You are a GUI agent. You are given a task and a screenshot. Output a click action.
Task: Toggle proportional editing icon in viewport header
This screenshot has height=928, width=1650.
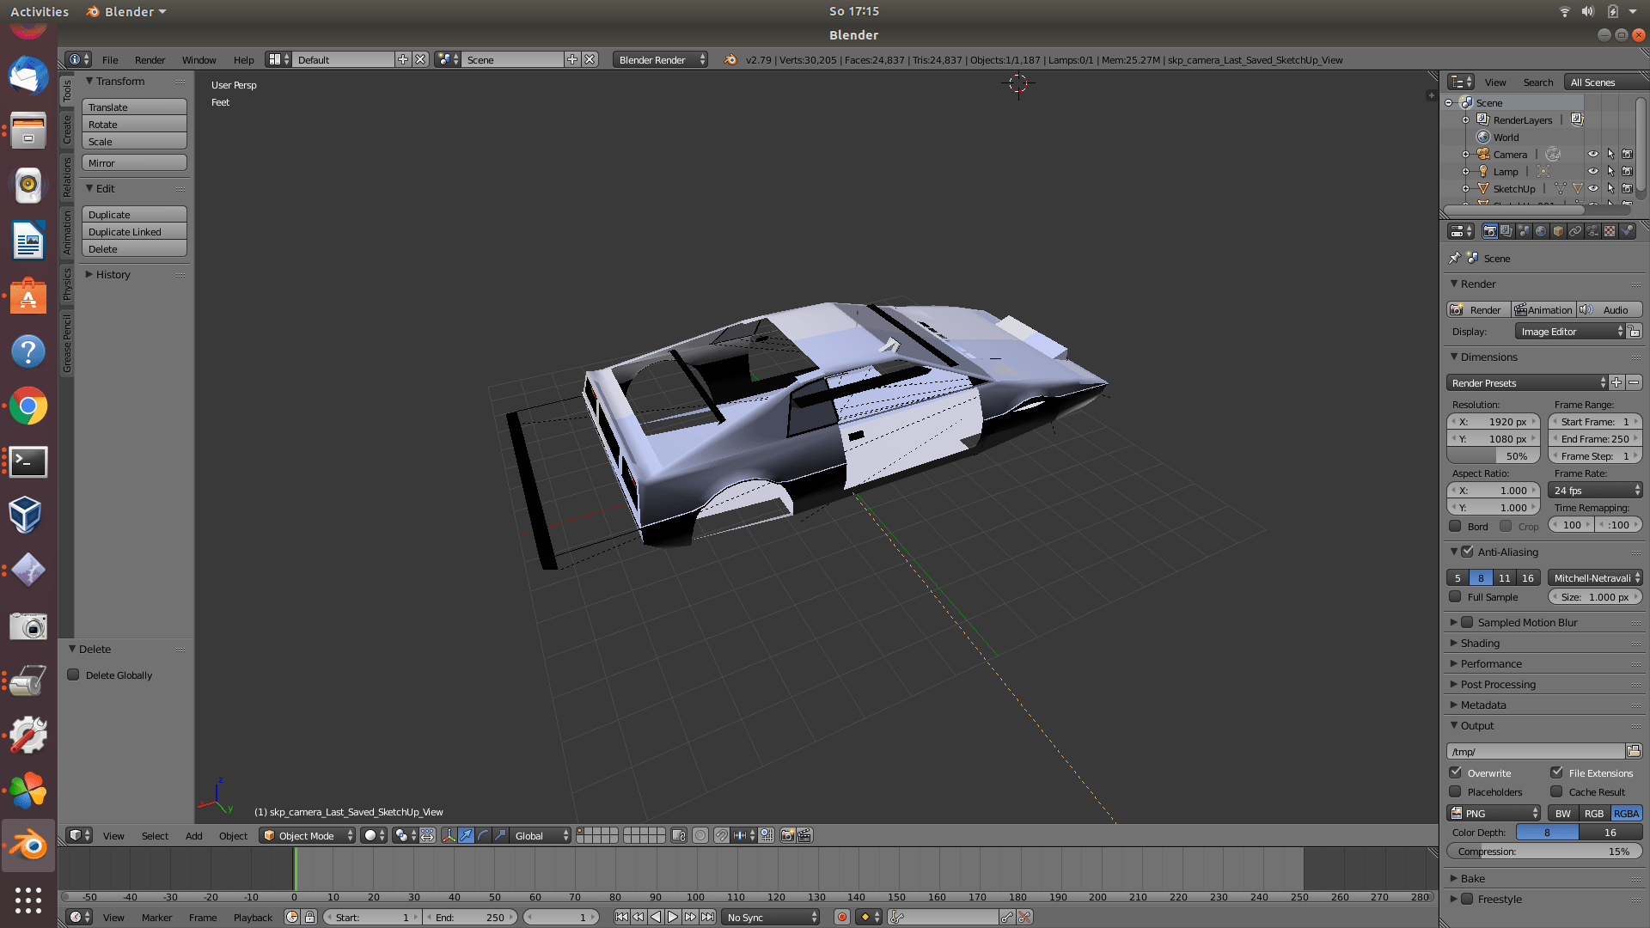point(700,834)
